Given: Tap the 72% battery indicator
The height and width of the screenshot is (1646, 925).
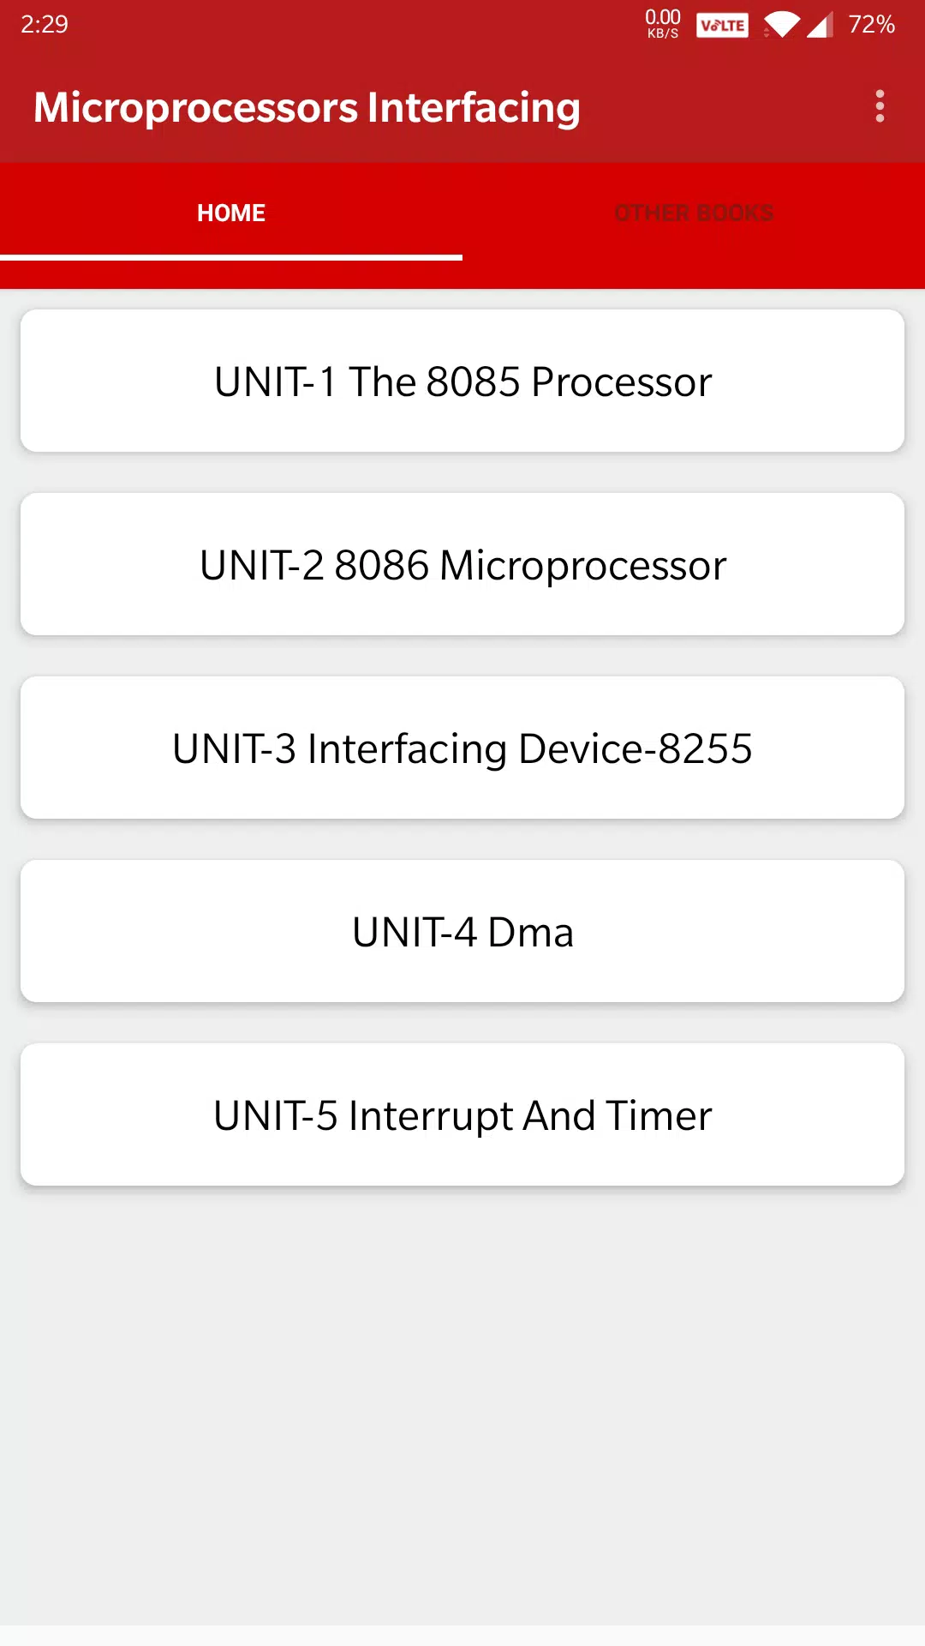Looking at the screenshot, I should point(872,24).
